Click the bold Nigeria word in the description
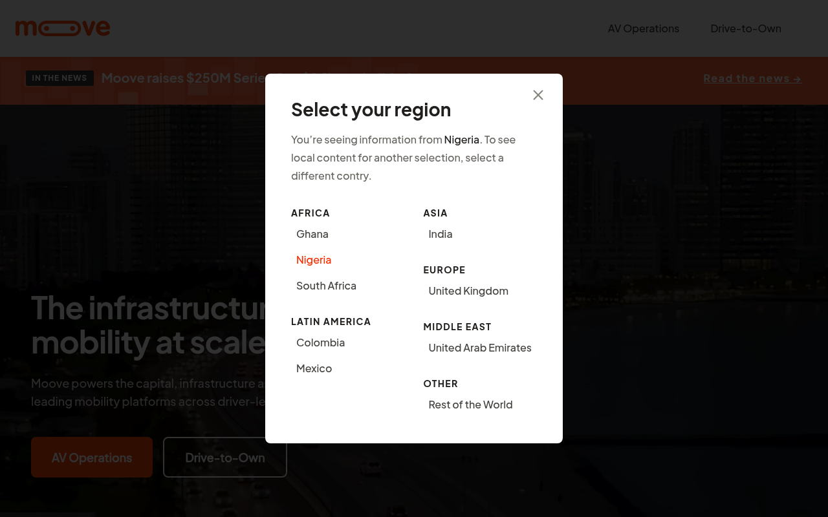The height and width of the screenshot is (517, 828). (x=462, y=140)
